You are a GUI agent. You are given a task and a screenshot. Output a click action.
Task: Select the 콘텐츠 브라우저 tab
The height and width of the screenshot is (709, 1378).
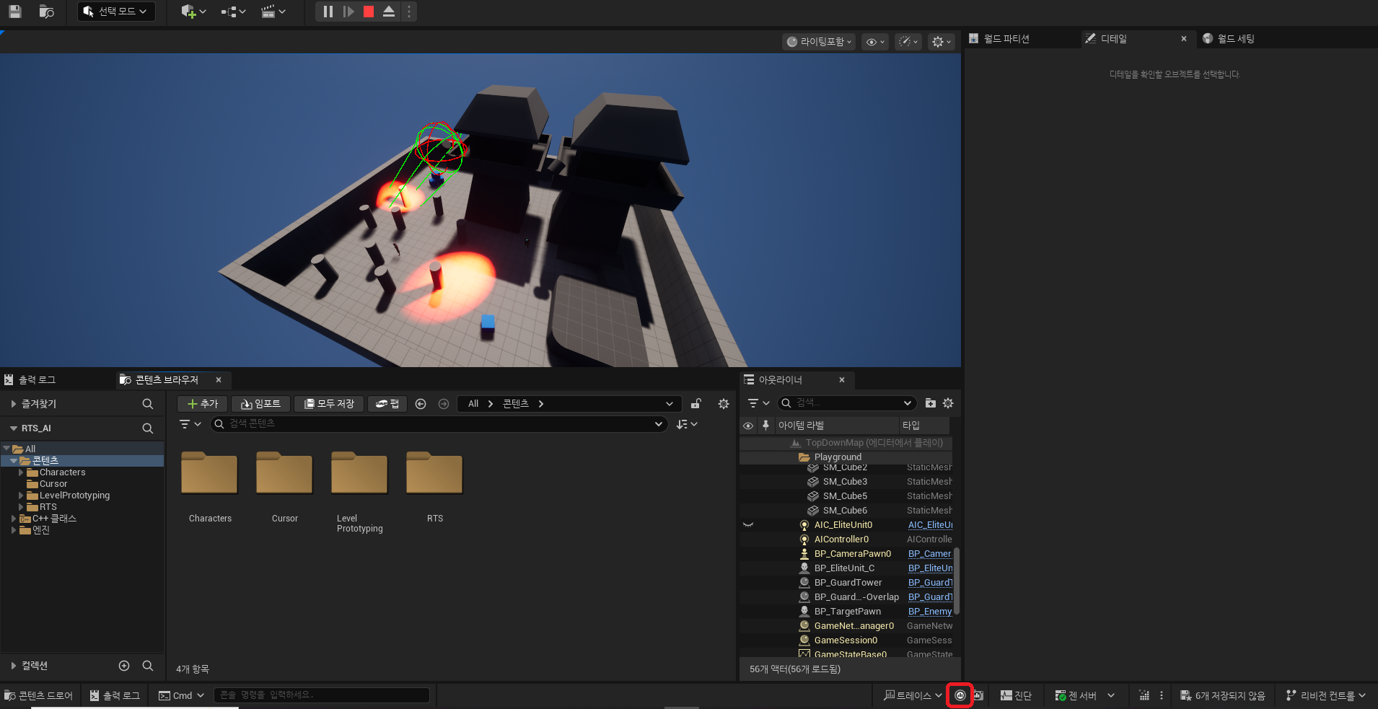click(167, 379)
